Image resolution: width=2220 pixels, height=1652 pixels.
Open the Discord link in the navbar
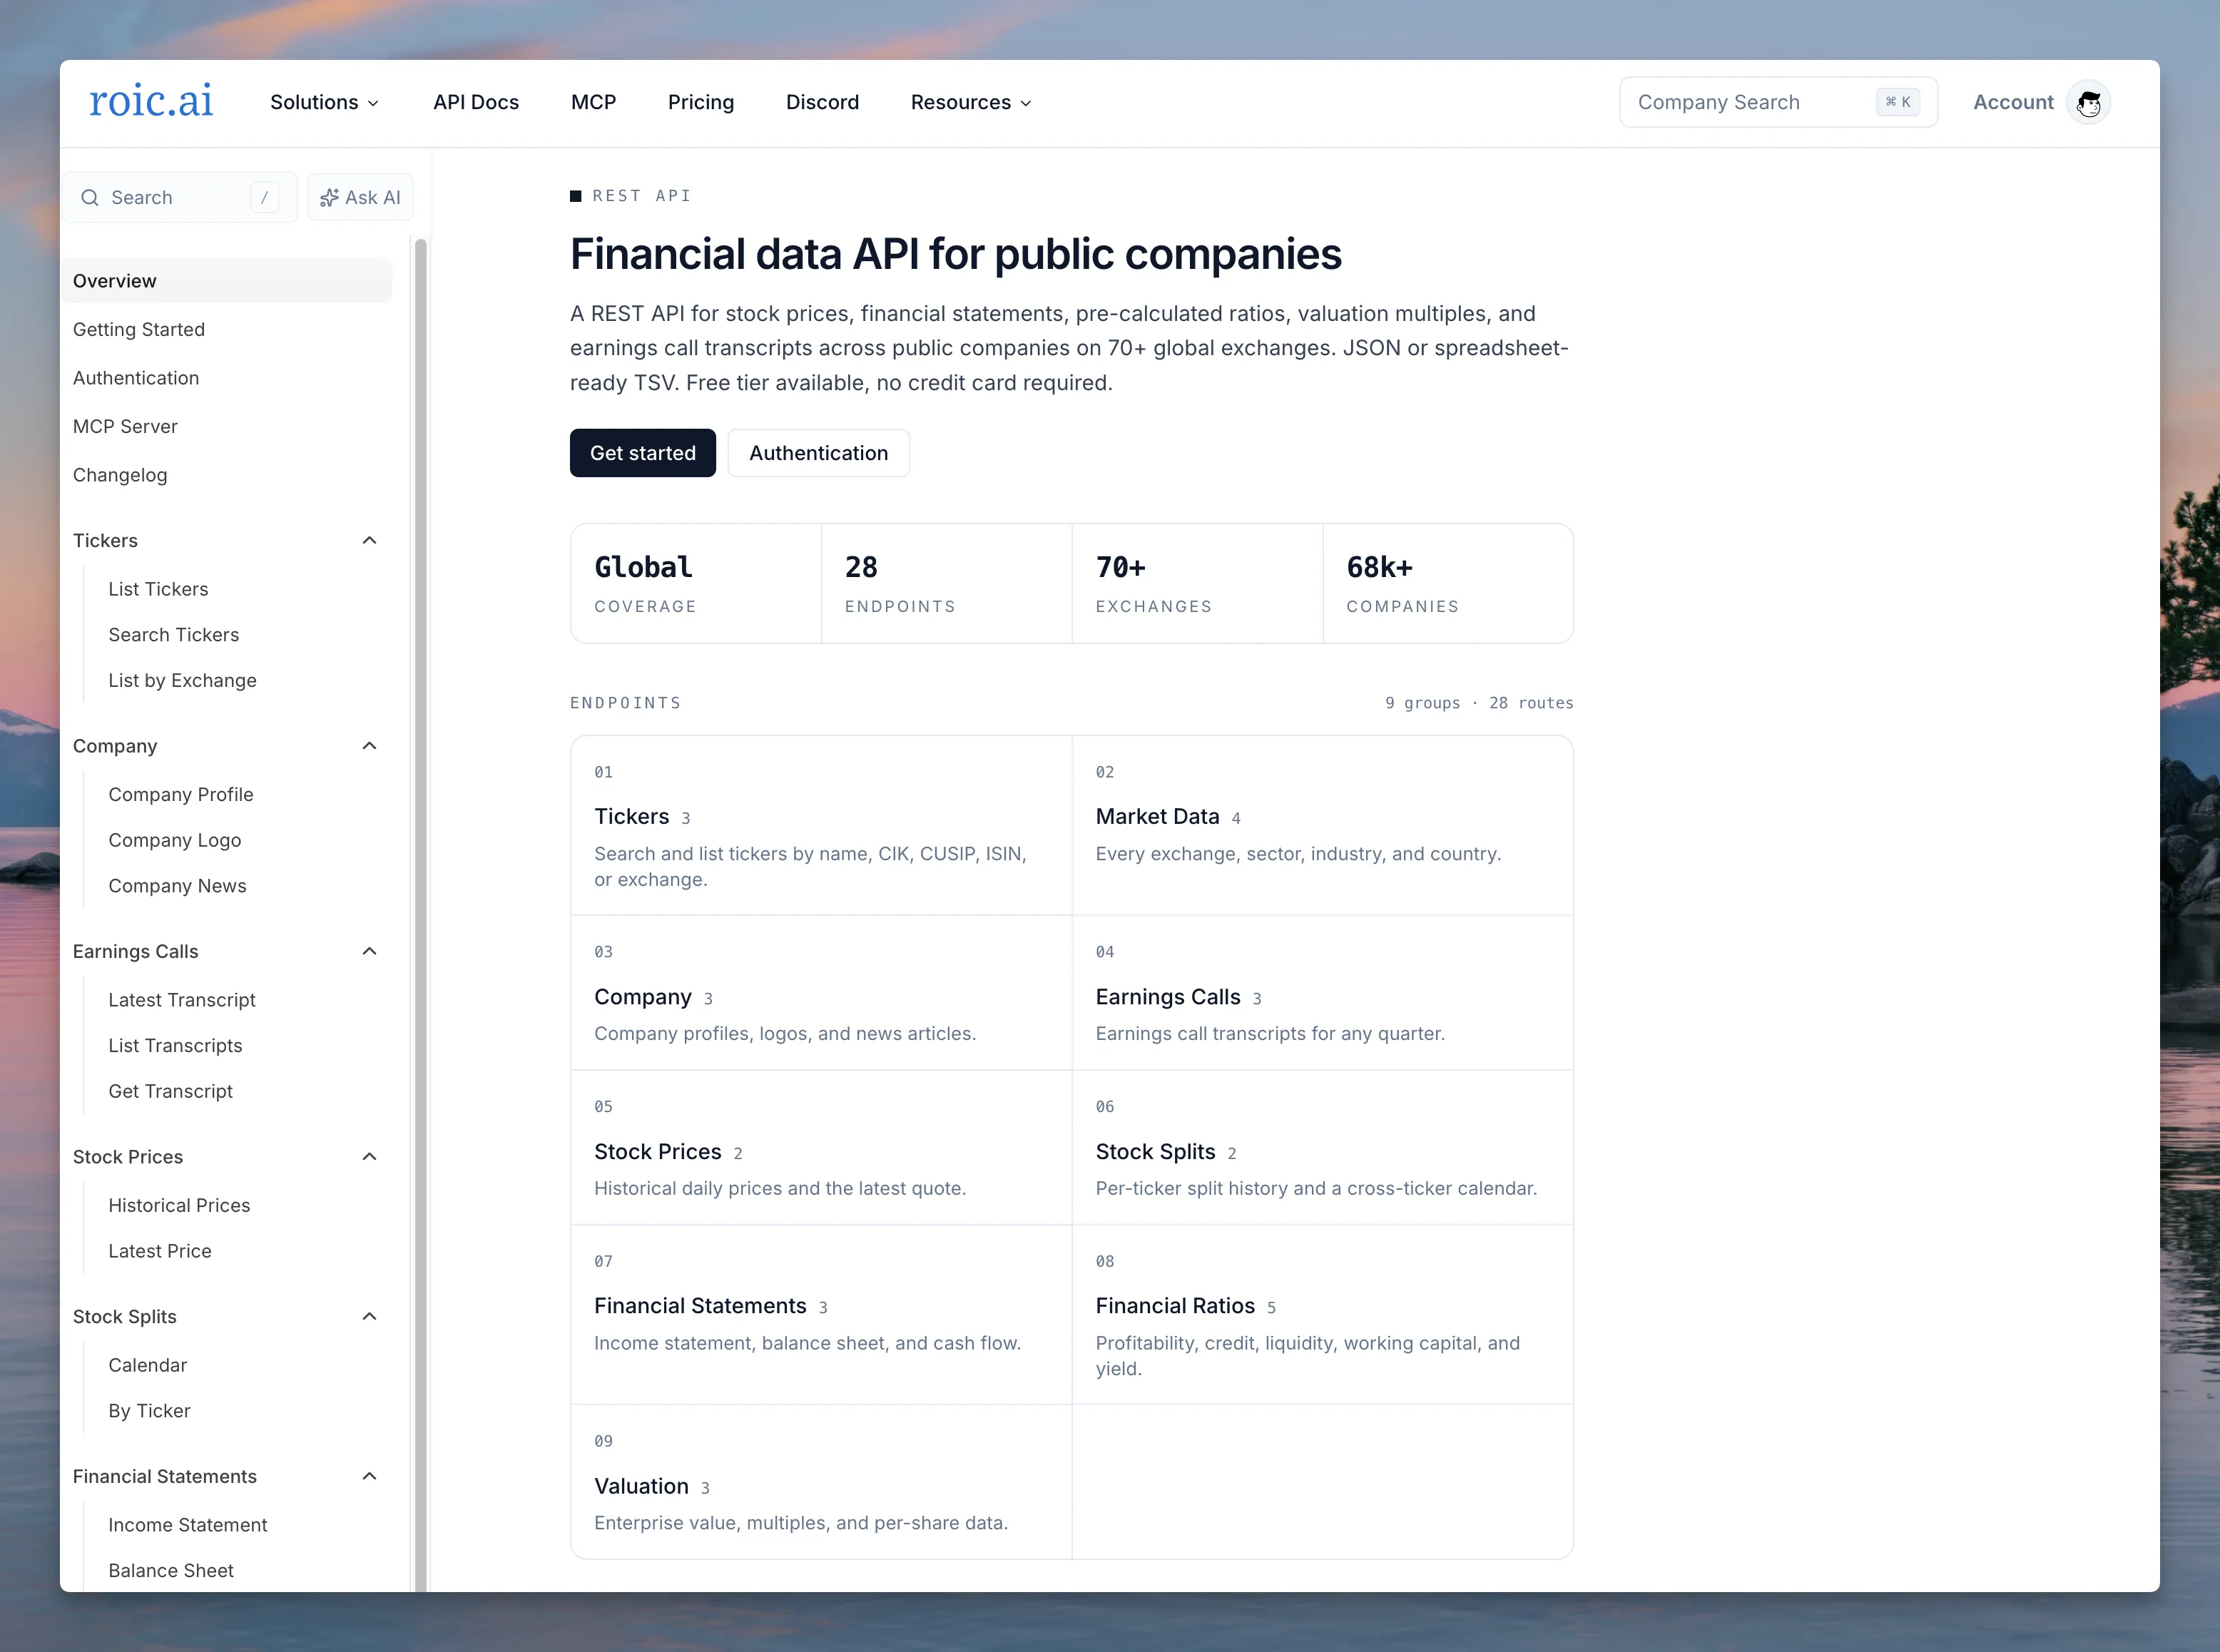tap(822, 102)
